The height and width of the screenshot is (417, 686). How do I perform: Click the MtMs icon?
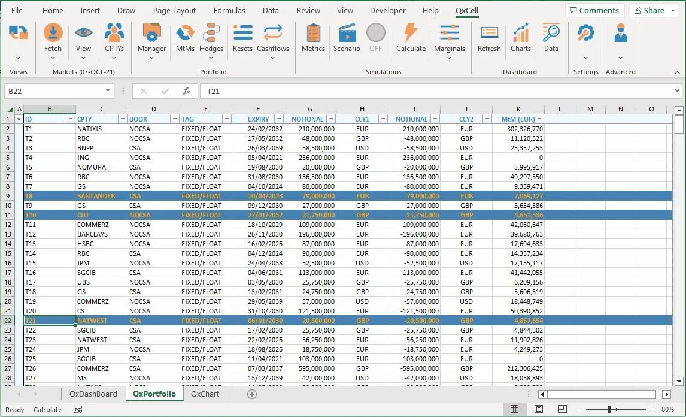point(185,33)
